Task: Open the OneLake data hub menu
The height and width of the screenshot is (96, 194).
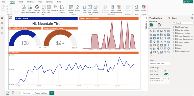Action: (37, 9)
